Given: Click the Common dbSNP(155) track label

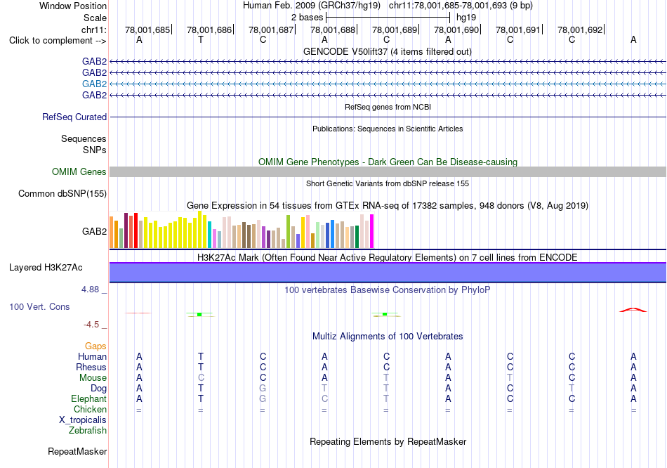Looking at the screenshot, I should [62, 194].
